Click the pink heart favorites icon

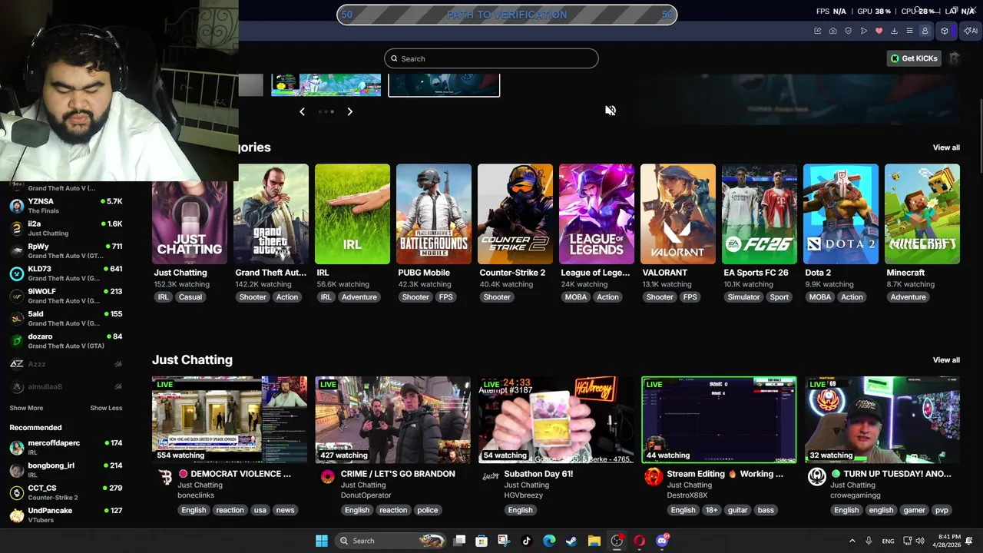tap(879, 31)
